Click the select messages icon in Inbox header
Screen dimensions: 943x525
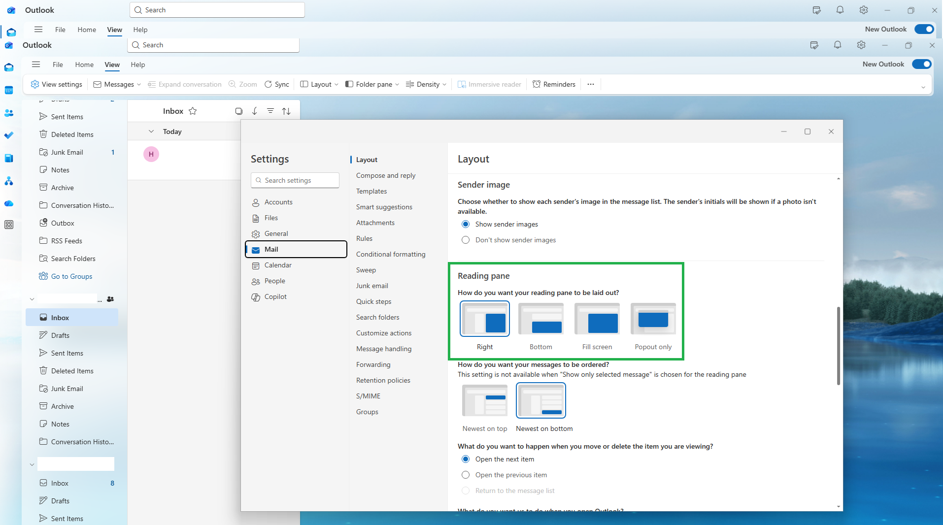[239, 111]
